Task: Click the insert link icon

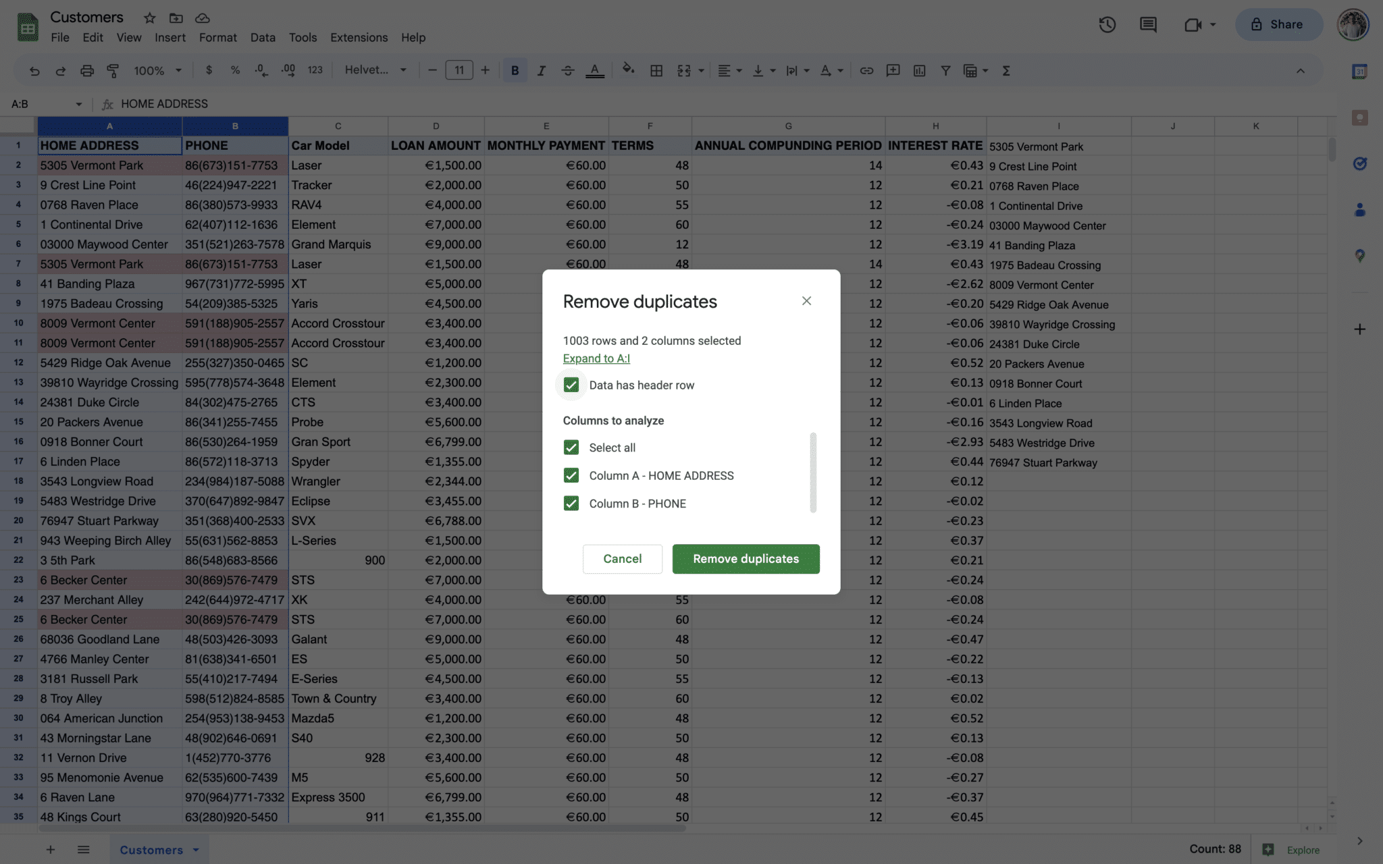Action: click(x=866, y=70)
